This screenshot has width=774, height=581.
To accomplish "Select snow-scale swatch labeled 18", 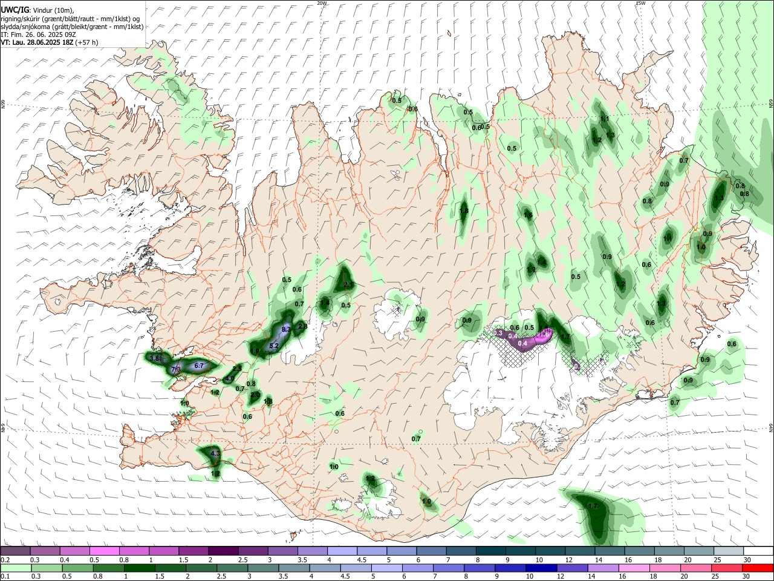I will (x=669, y=551).
